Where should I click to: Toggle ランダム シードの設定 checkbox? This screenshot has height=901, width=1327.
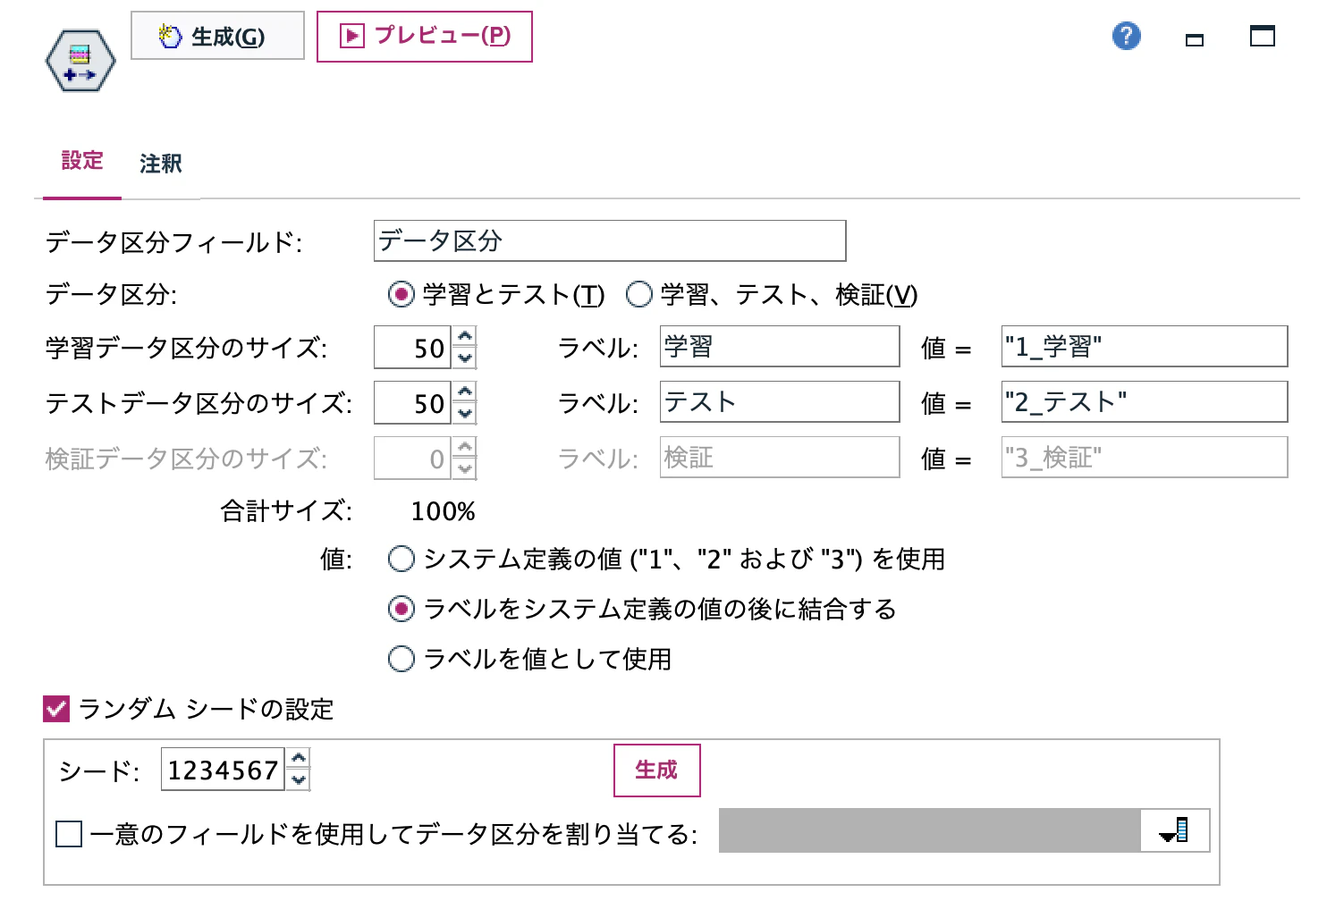click(x=56, y=709)
